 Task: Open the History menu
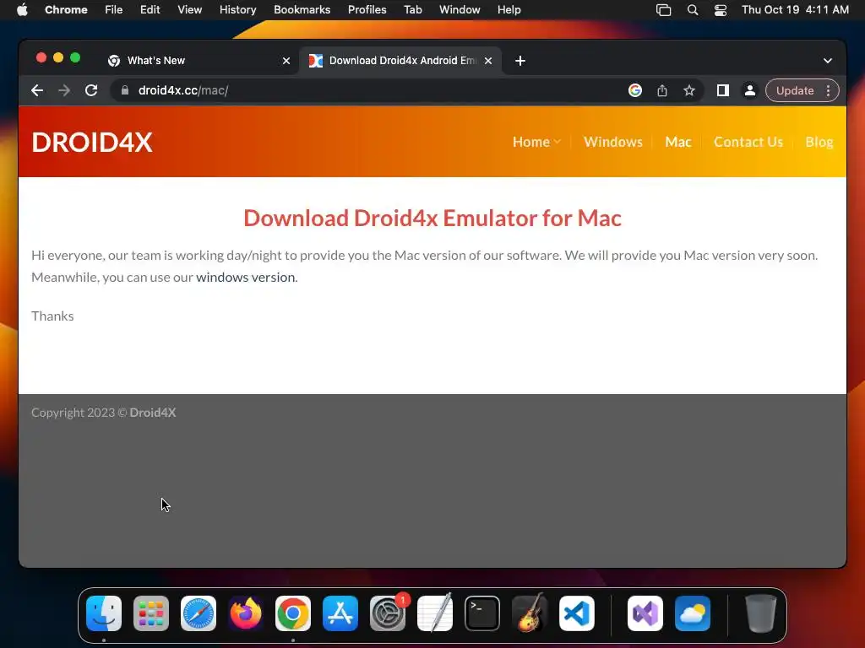pyautogui.click(x=237, y=10)
